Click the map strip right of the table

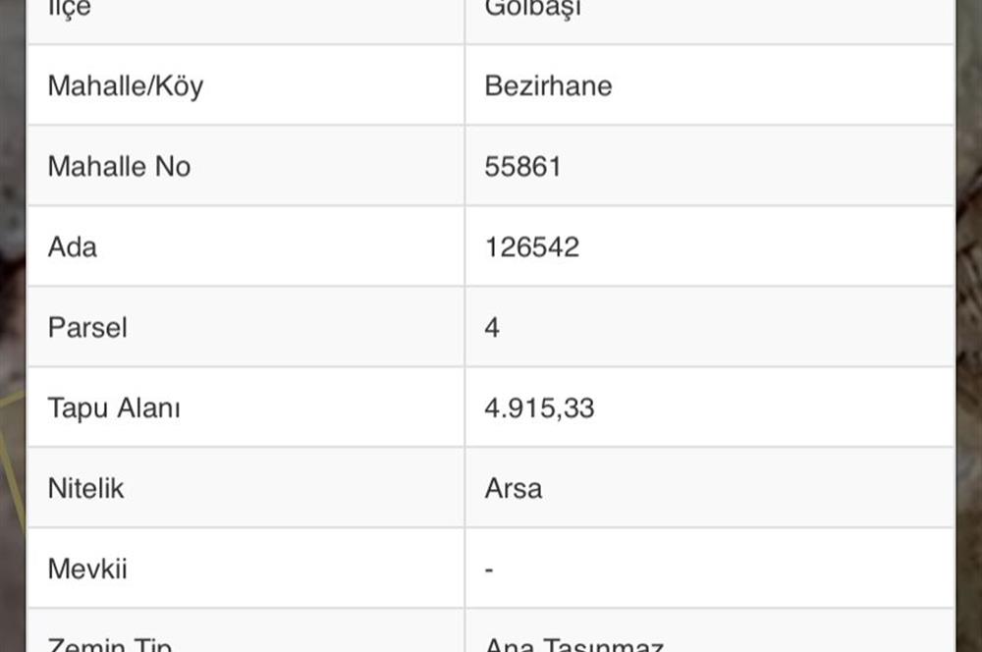coord(968,324)
